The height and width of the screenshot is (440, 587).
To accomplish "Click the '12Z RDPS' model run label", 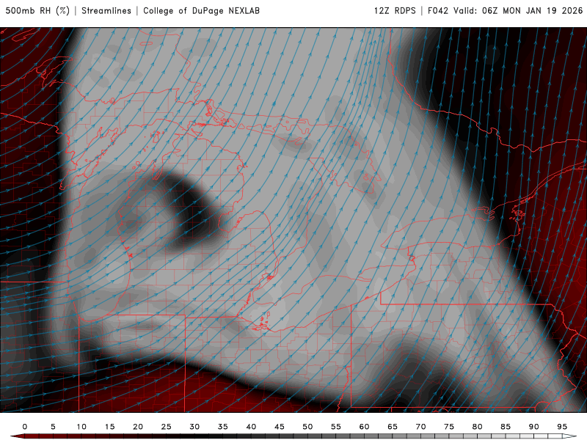I will (395, 10).
